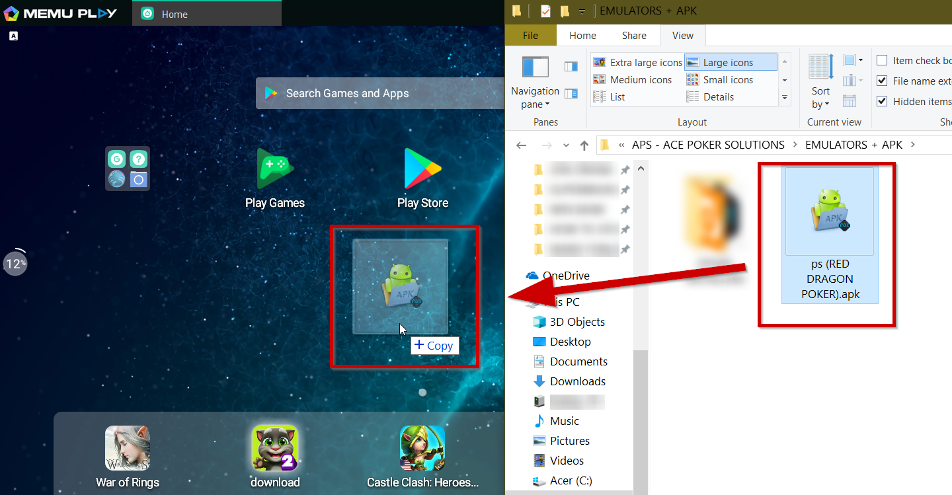Toggle the Preview pane icon
952x495 pixels.
[x=571, y=66]
